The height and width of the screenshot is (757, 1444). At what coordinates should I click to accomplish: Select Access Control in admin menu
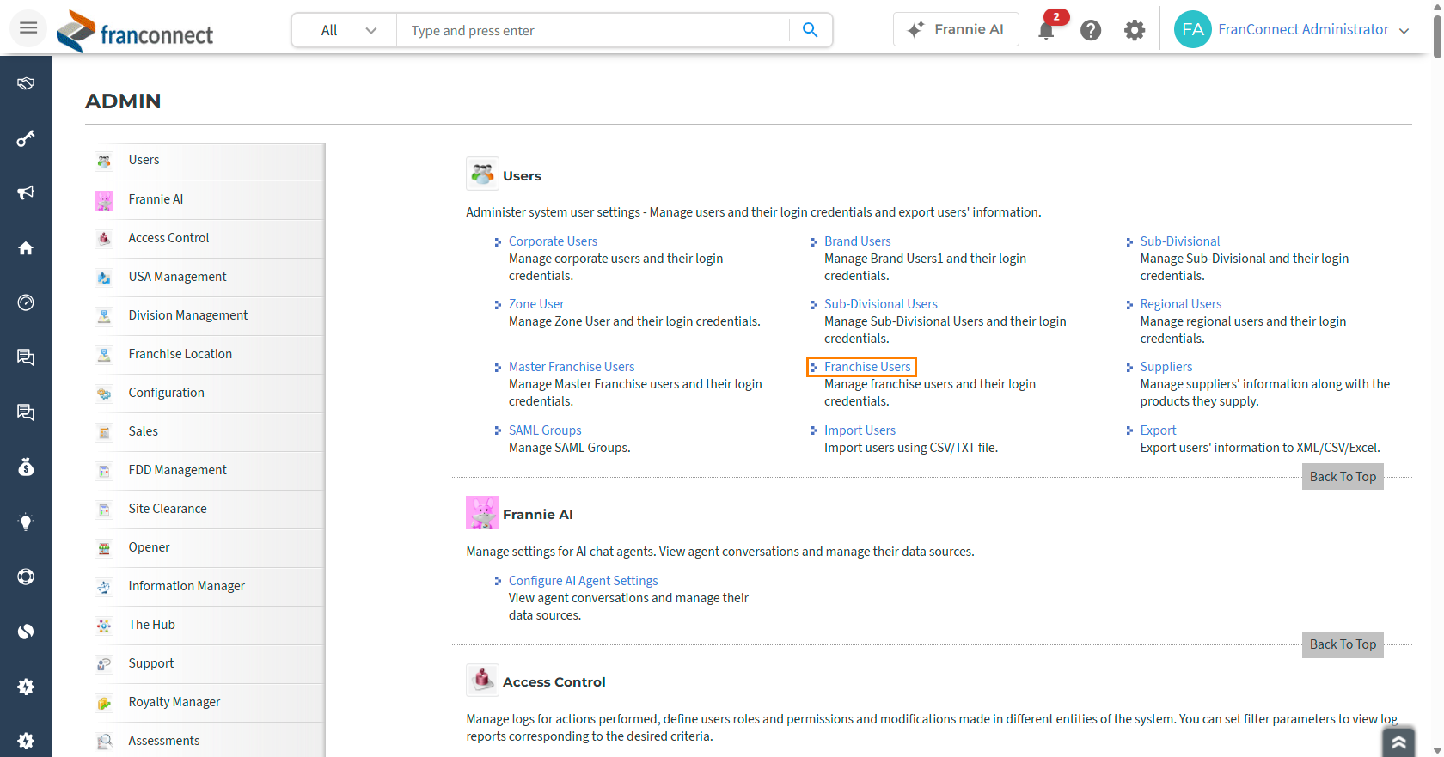168,238
